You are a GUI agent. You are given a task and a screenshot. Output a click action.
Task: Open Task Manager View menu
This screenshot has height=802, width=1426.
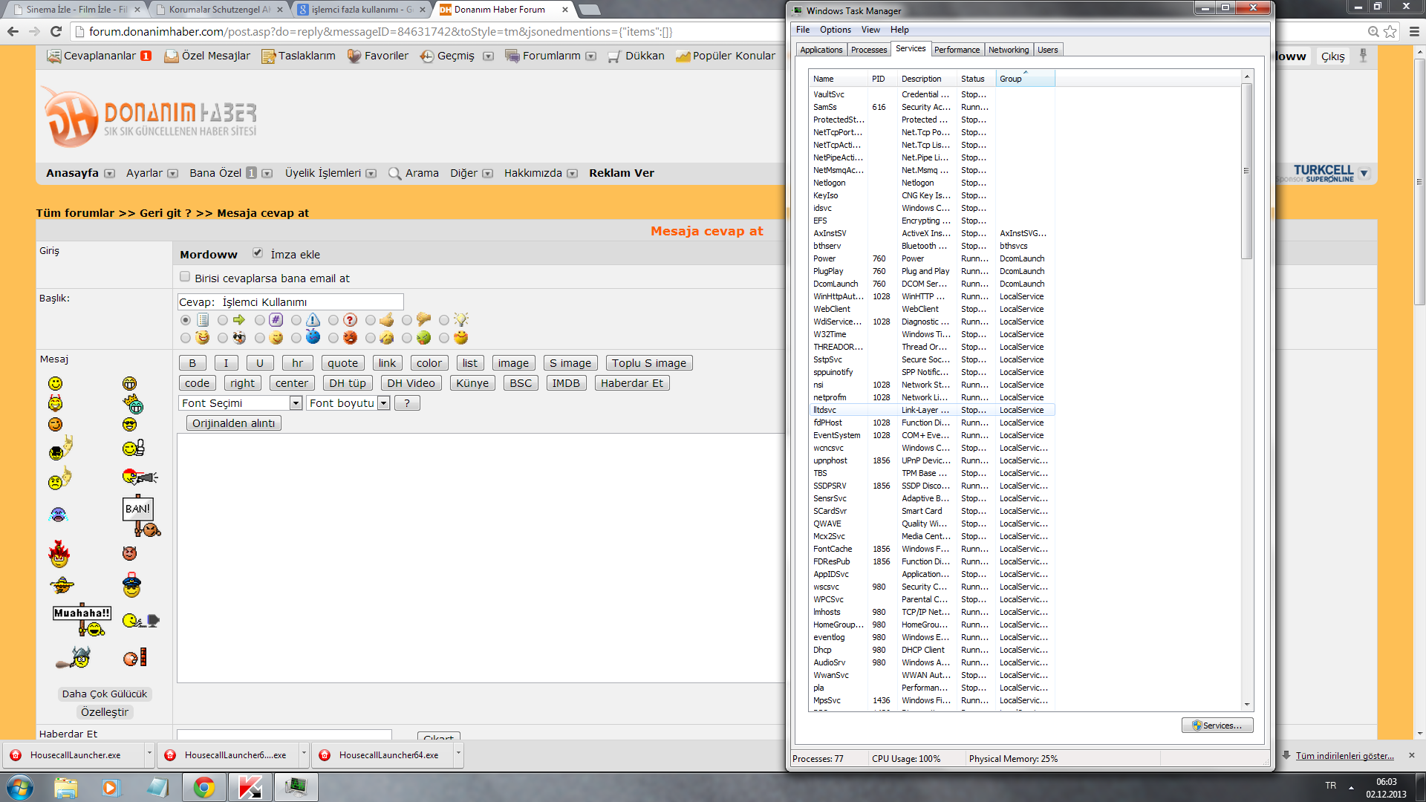point(870,30)
